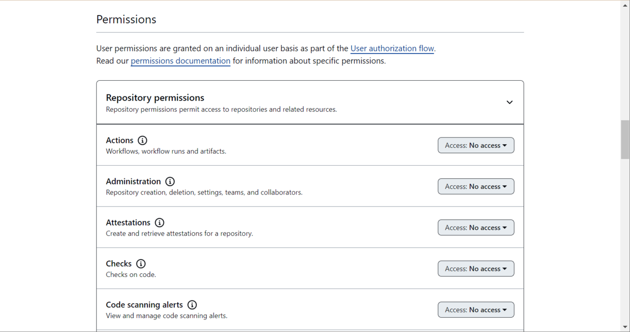Click the Code scanning alerts info icon
630x332 pixels.
(x=192, y=305)
